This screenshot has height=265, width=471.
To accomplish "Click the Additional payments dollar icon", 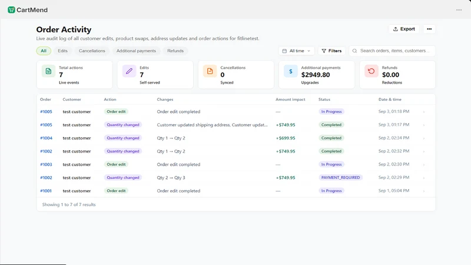I will click(290, 71).
